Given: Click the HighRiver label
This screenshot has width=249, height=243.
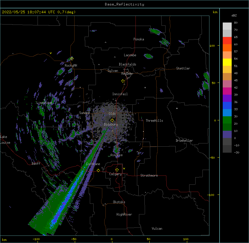Looking at the screenshot, I should 124,214.
